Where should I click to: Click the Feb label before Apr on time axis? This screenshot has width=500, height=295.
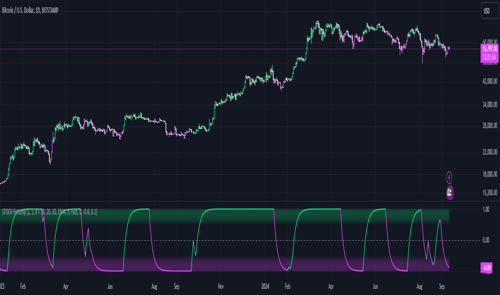click(23, 286)
